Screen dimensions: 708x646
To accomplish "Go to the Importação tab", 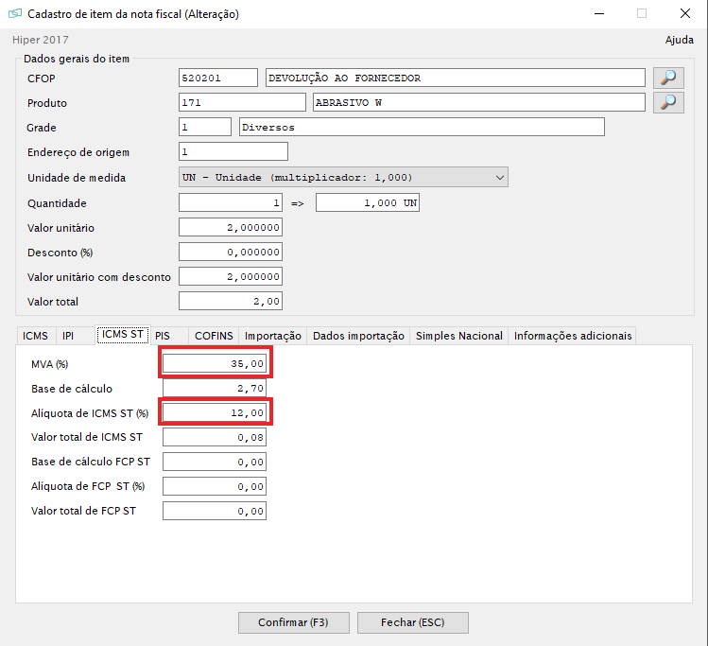I will tap(273, 336).
